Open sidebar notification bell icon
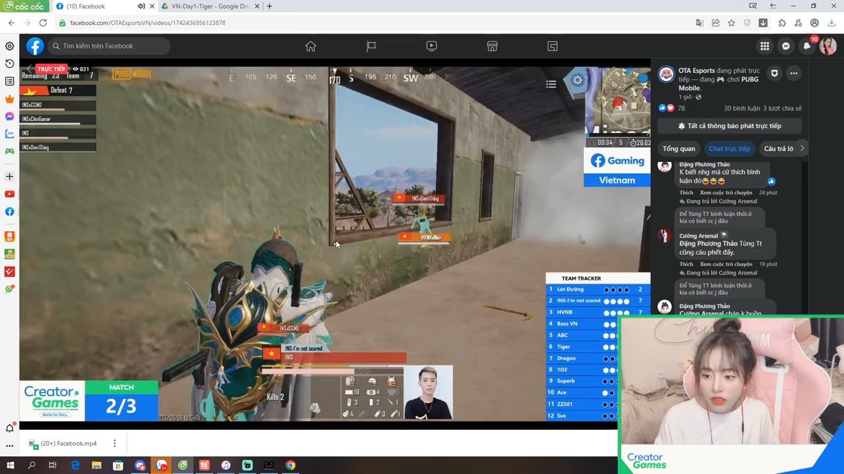This screenshot has width=844, height=474. pos(9,428)
